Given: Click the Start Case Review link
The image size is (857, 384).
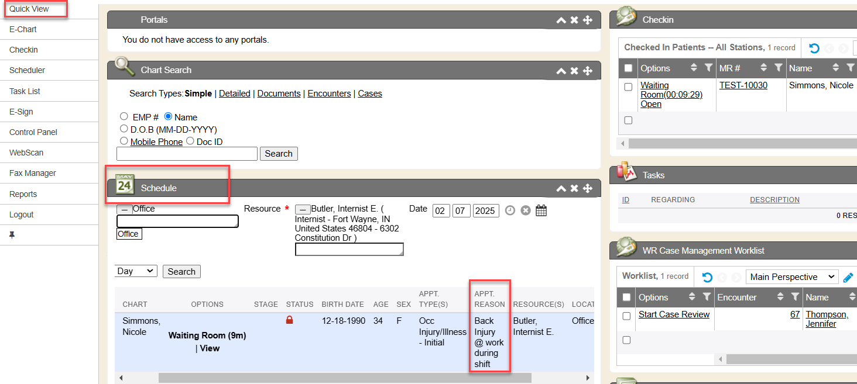Looking at the screenshot, I should (674, 314).
